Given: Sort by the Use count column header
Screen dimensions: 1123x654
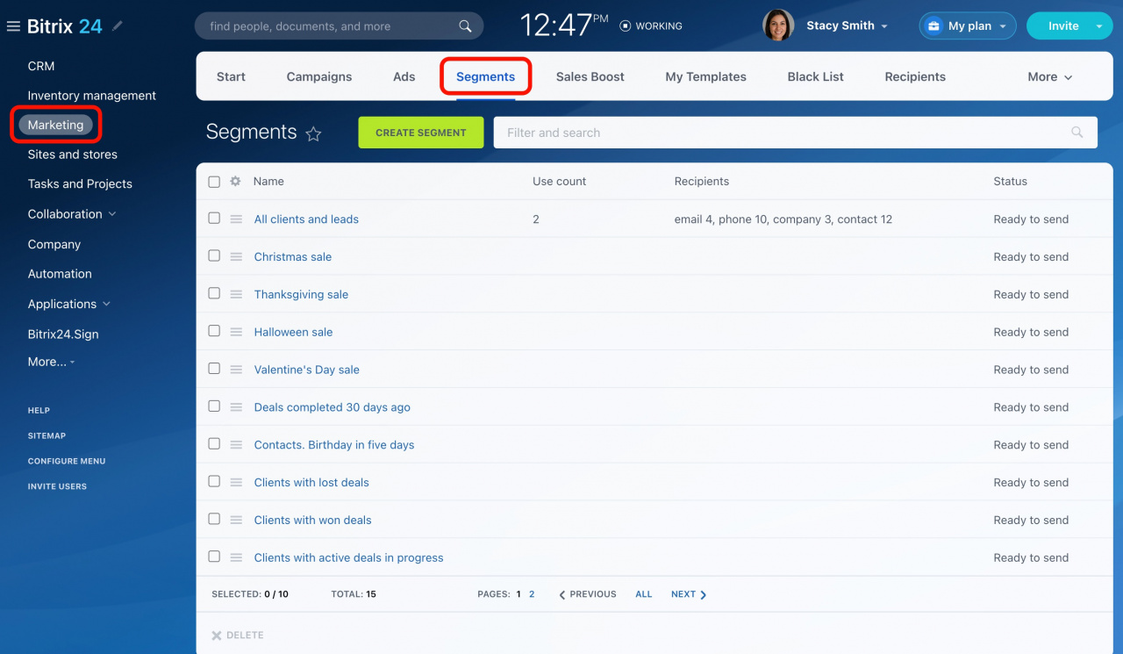Looking at the screenshot, I should point(560,182).
